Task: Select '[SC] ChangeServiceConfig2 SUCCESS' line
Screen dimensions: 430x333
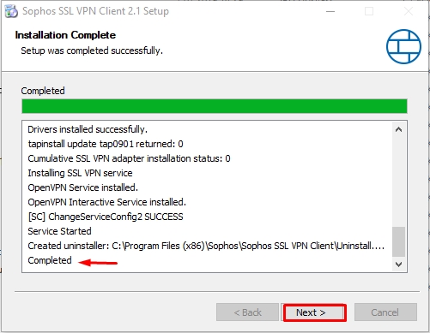Action: coord(106,217)
